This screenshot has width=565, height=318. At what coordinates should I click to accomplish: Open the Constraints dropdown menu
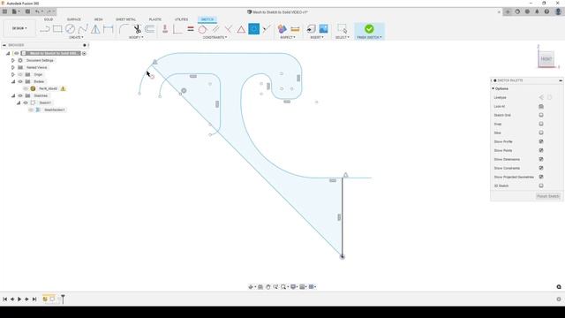pos(215,37)
